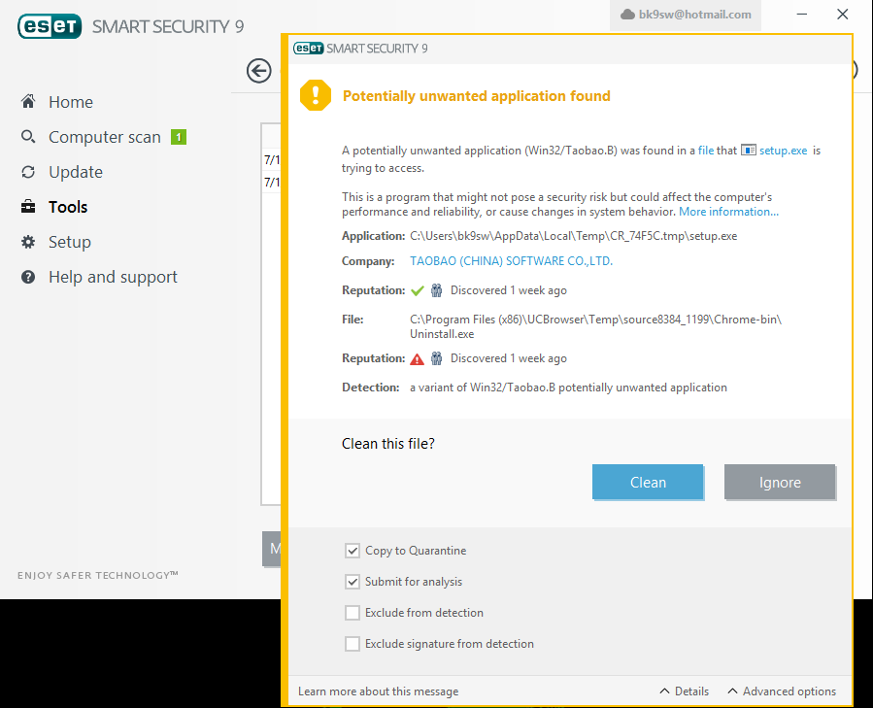Click the 'Potentially unwanted application found' heading

[477, 96]
